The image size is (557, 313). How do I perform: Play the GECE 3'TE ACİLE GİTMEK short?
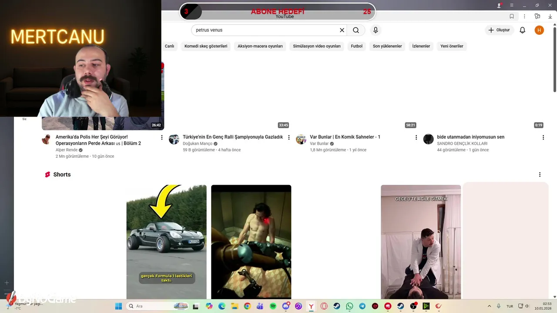pyautogui.click(x=421, y=242)
